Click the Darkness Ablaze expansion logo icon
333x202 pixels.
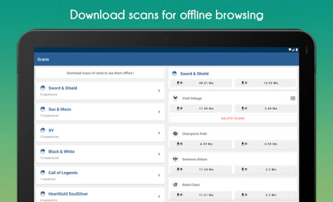pyautogui.click(x=175, y=159)
